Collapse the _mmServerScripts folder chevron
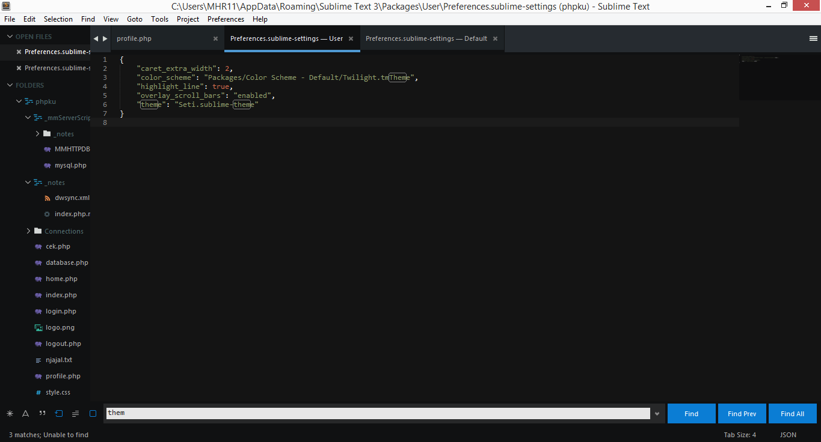821x442 pixels. 28,118
